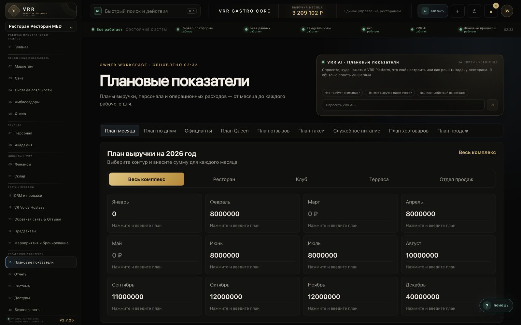Click Помощь help button label
Viewport: 521px width, 325px height.
[501, 305]
